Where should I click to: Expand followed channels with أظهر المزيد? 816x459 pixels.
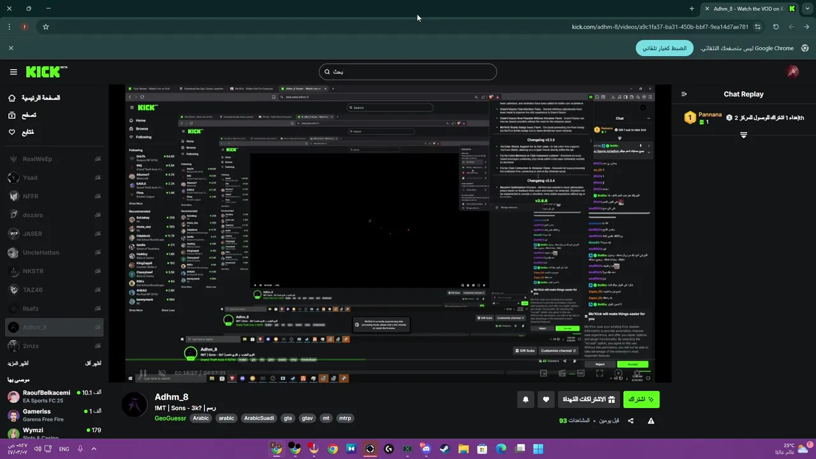[18, 363]
